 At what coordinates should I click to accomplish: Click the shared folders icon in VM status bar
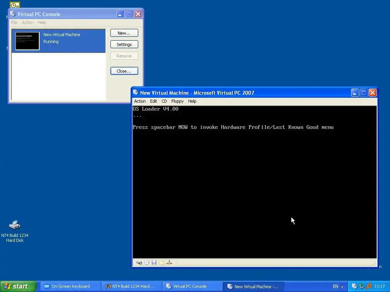coord(161,262)
